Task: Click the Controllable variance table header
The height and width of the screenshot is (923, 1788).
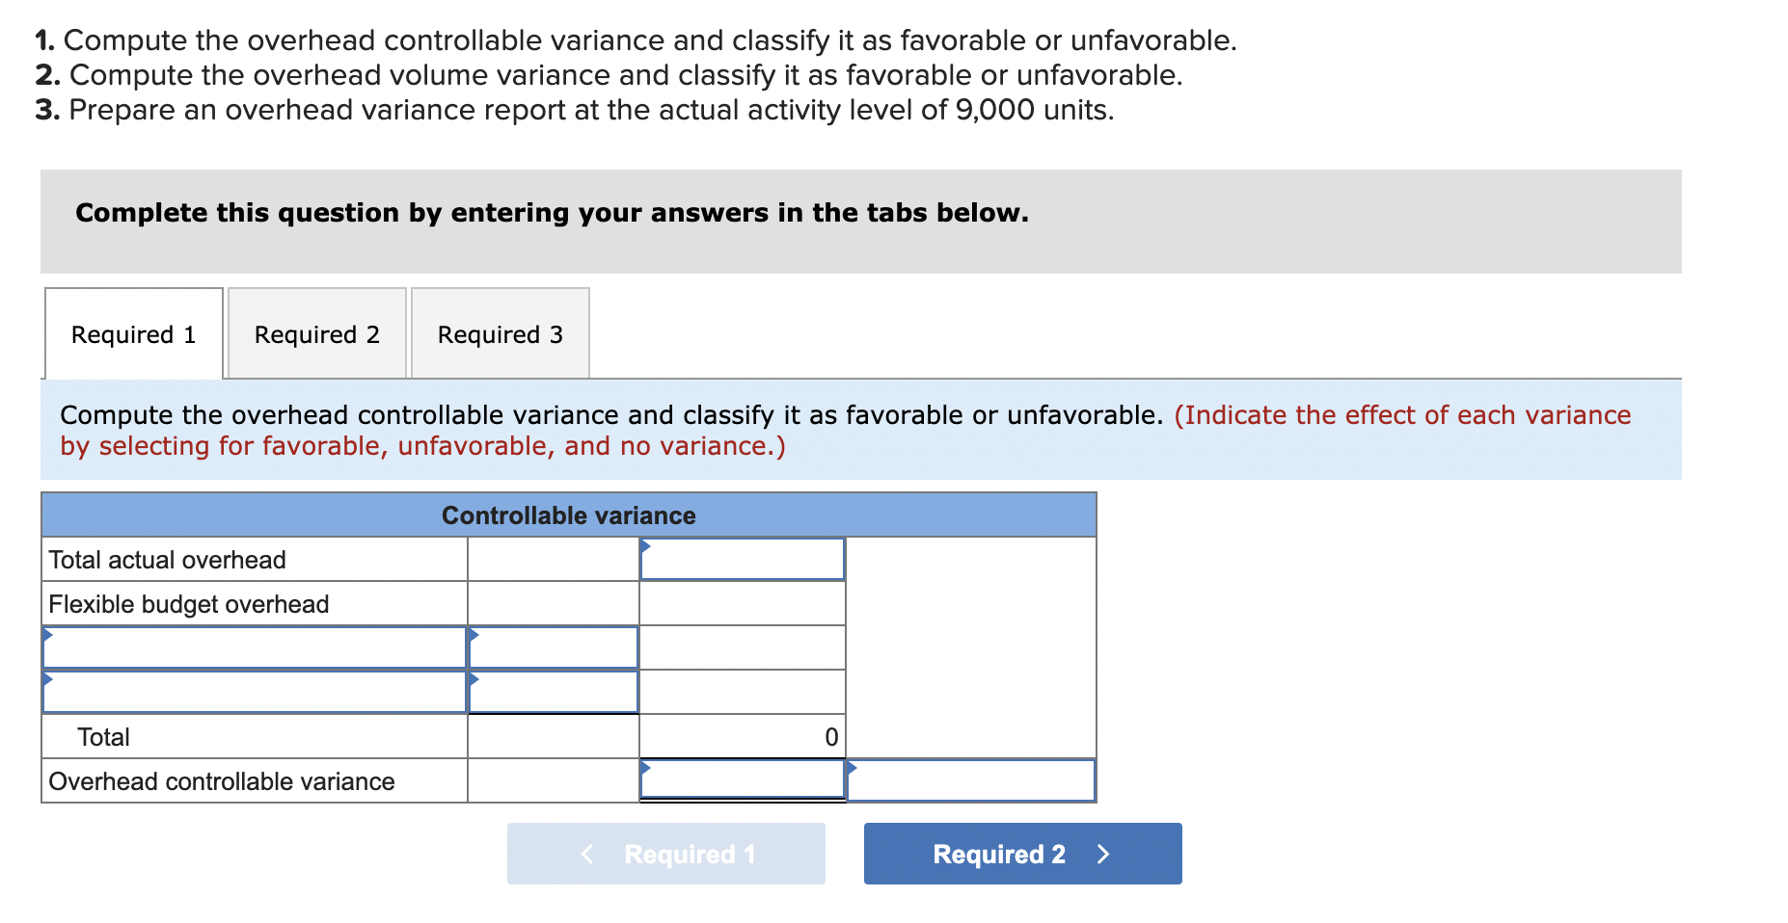Action: pos(569,514)
